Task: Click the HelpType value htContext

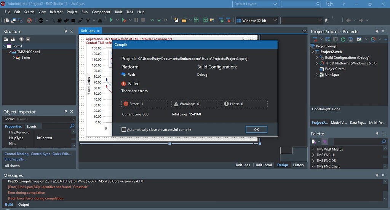Action: pos(45,138)
